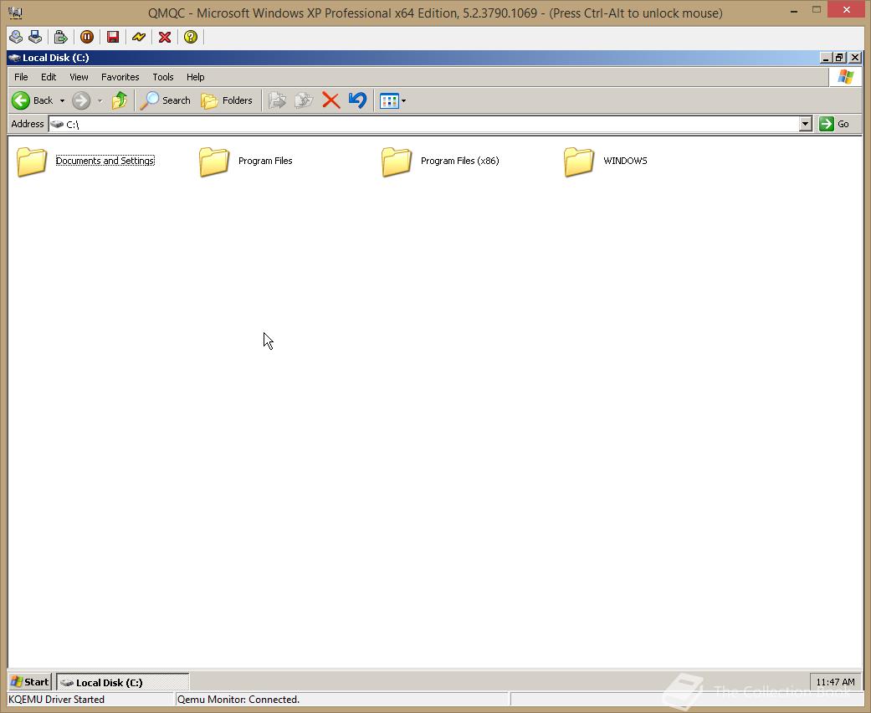The width and height of the screenshot is (871, 713).
Task: Click the 11:47 AM taskbar clock
Action: pyautogui.click(x=835, y=682)
